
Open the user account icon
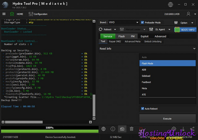188,14
